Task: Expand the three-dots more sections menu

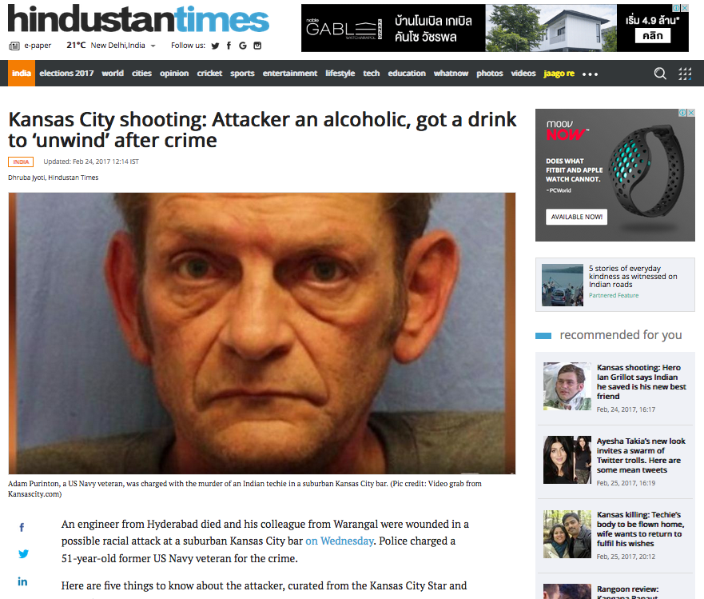Action: (x=590, y=74)
